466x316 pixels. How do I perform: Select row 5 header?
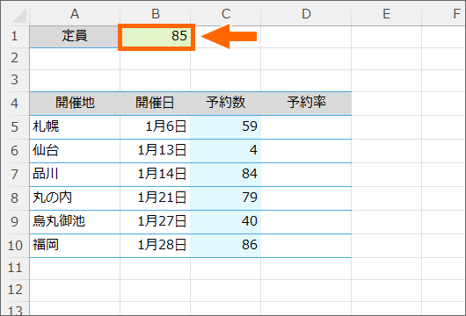(x=15, y=127)
